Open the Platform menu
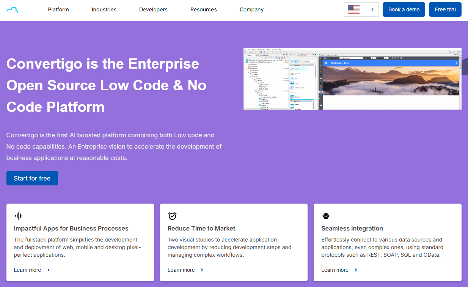The width and height of the screenshot is (468, 287). pyautogui.click(x=58, y=9)
